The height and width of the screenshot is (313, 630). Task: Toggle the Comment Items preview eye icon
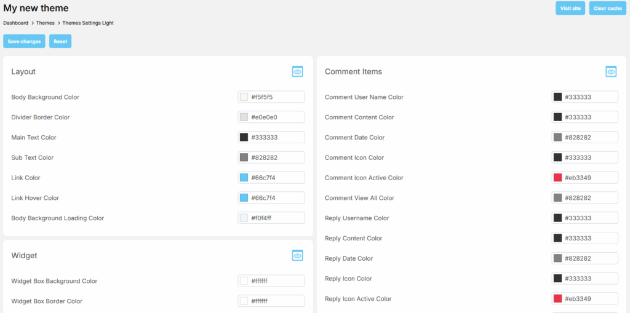pyautogui.click(x=611, y=72)
